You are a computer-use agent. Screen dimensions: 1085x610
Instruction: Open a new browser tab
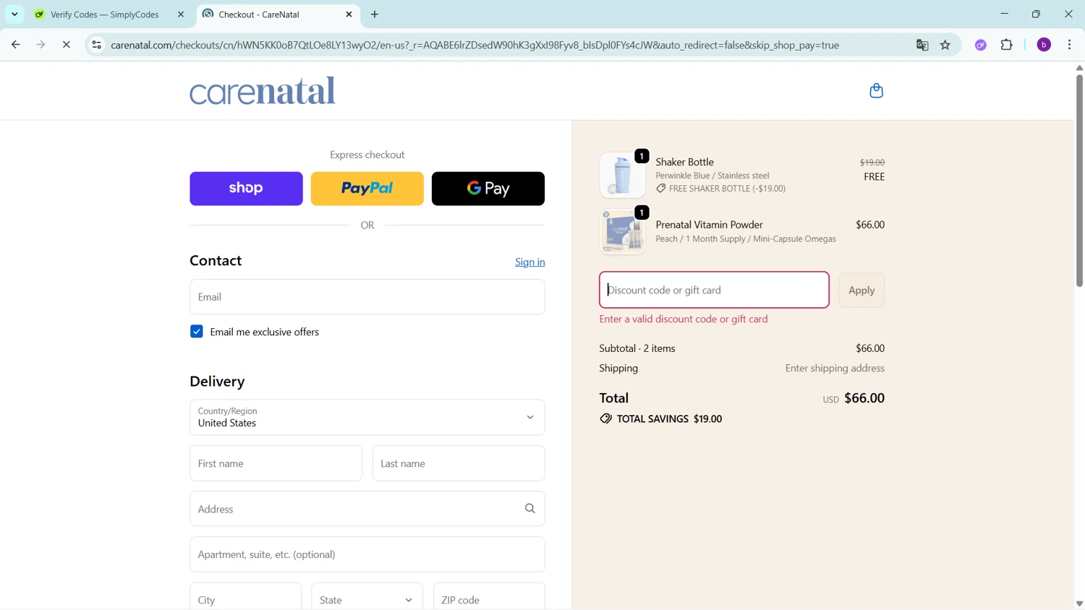[375, 14]
